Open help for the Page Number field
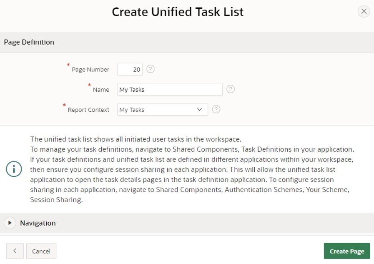The height and width of the screenshot is (264, 374). (150, 68)
